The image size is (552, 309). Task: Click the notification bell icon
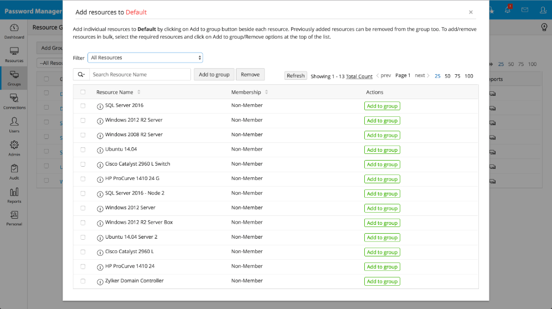[507, 10]
